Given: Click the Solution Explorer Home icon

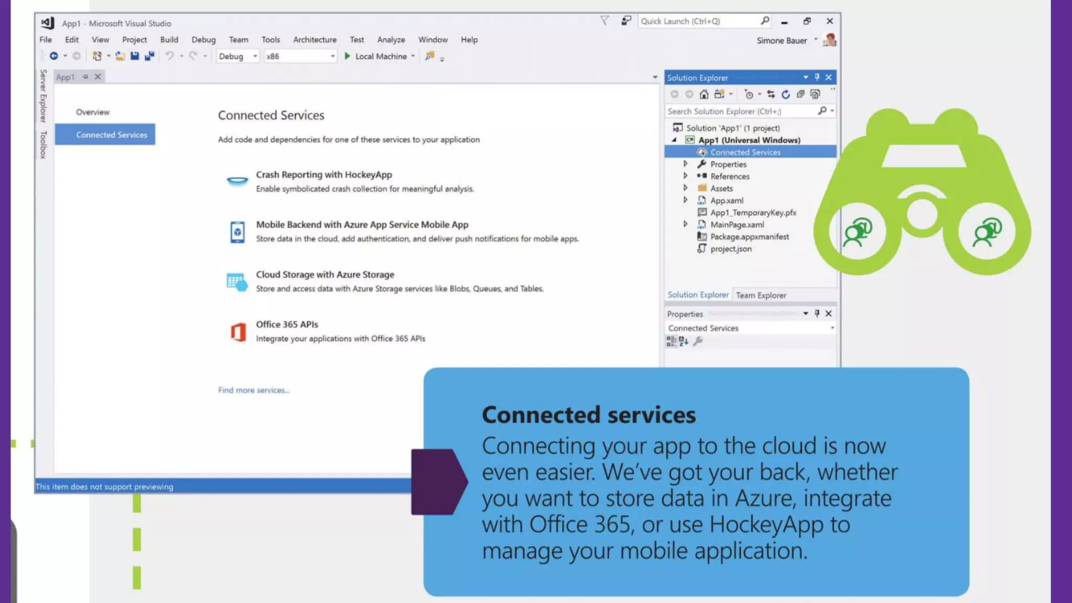Looking at the screenshot, I should 704,94.
